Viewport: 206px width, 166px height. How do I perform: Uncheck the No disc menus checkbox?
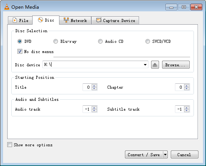click(x=20, y=52)
